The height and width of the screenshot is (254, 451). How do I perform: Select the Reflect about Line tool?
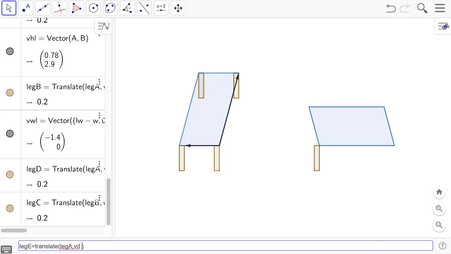(144, 8)
